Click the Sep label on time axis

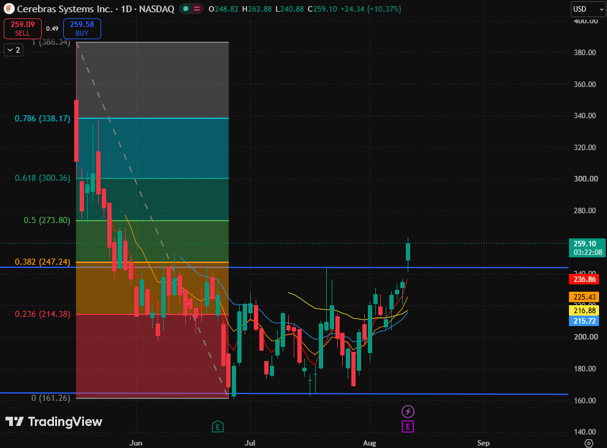(483, 443)
